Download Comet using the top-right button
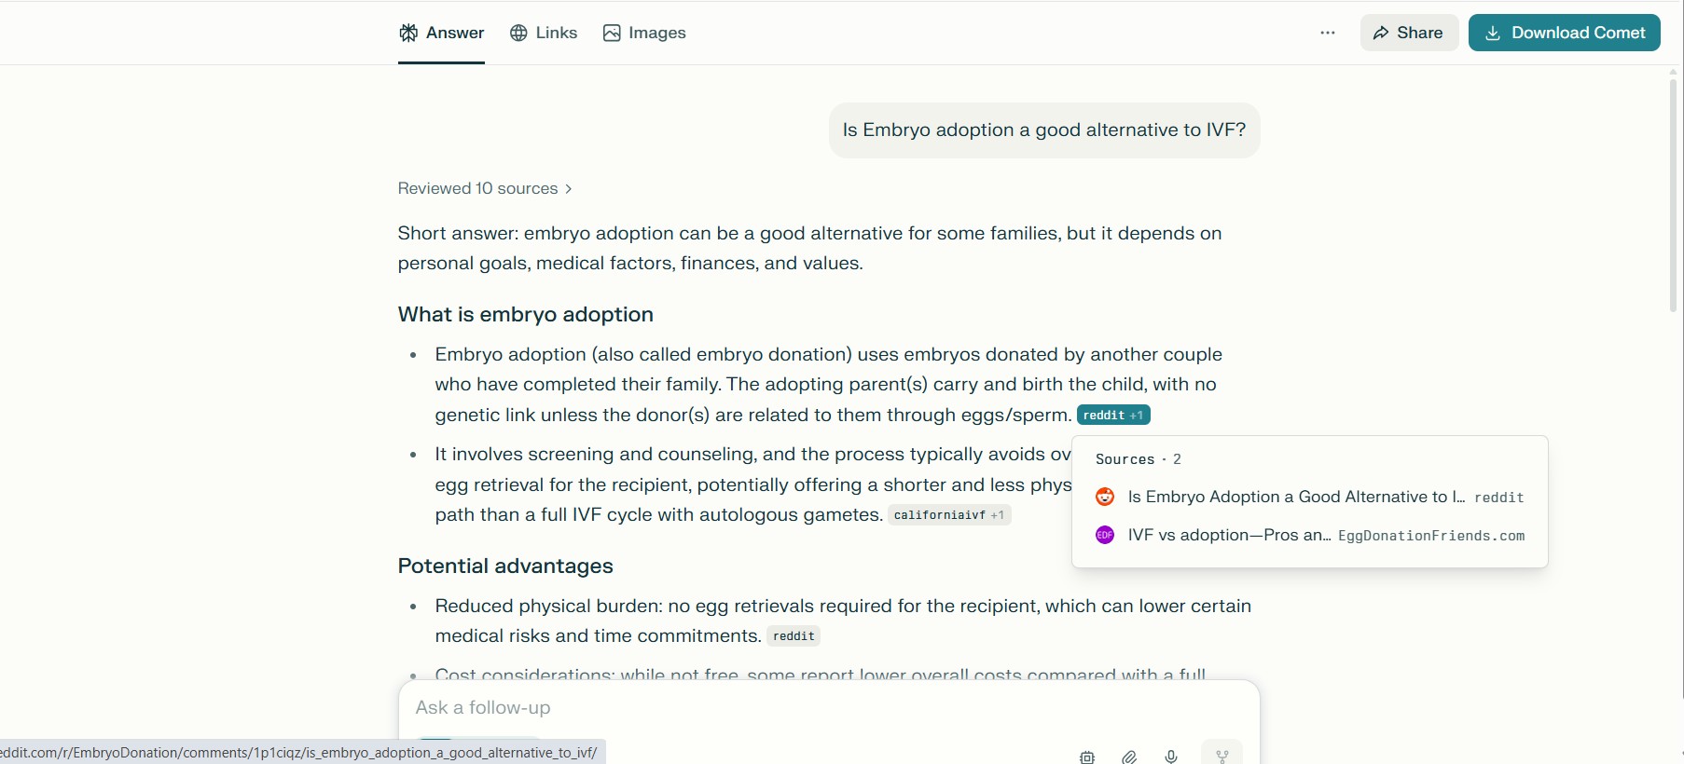Image resolution: width=1684 pixels, height=764 pixels. tap(1564, 33)
